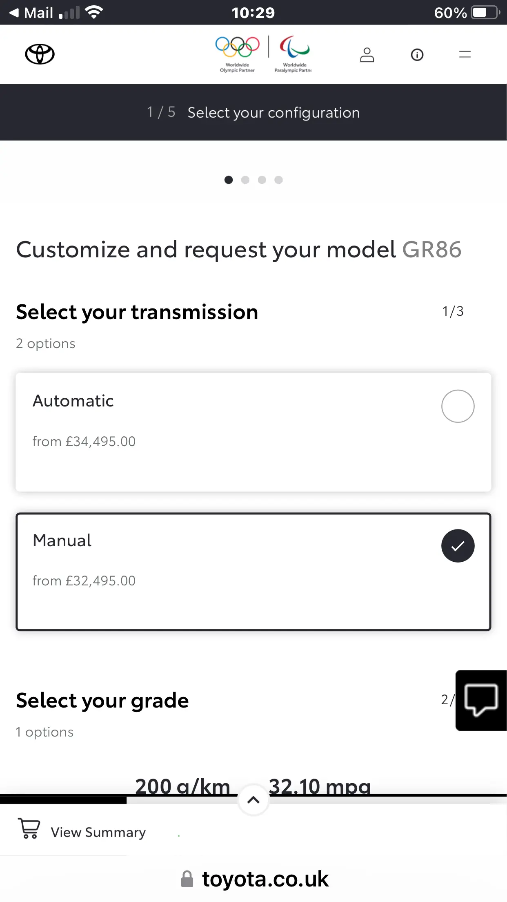Click View Summary link
The height and width of the screenshot is (902, 507).
(98, 832)
